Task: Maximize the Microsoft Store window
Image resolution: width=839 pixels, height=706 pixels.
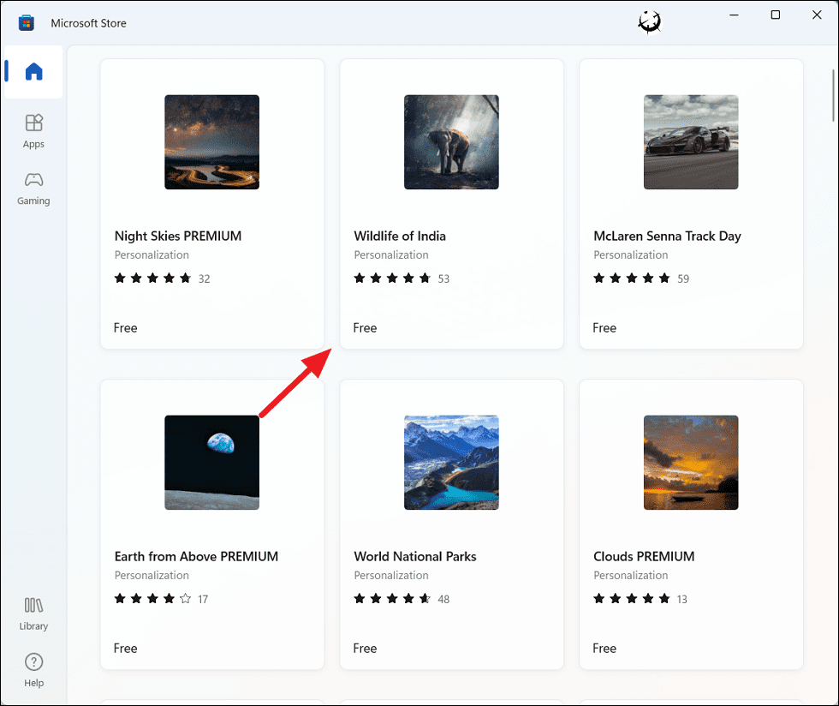Action: click(x=776, y=15)
